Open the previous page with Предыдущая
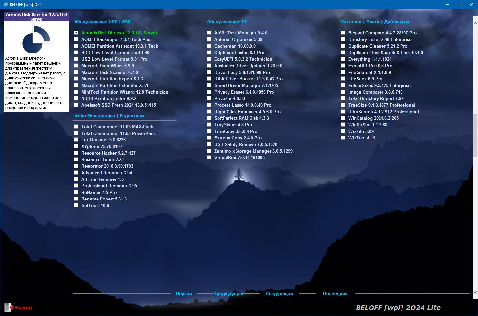Screen dimensions: 478x316 coord(228,294)
